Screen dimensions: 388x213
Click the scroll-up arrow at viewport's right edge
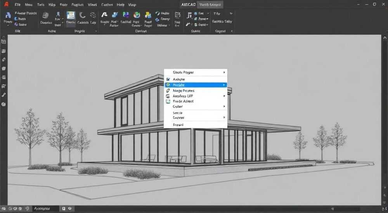[x=385, y=38]
